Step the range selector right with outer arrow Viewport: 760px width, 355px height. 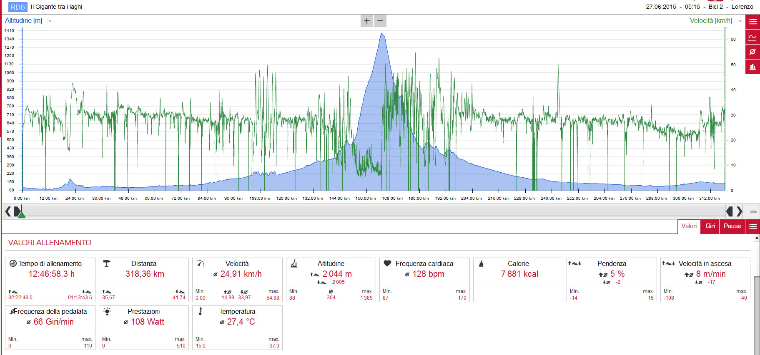pyautogui.click(x=740, y=212)
